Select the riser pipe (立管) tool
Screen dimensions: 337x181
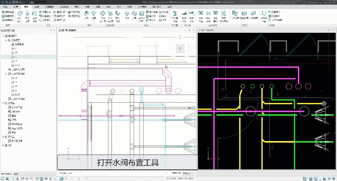click(x=27, y=16)
